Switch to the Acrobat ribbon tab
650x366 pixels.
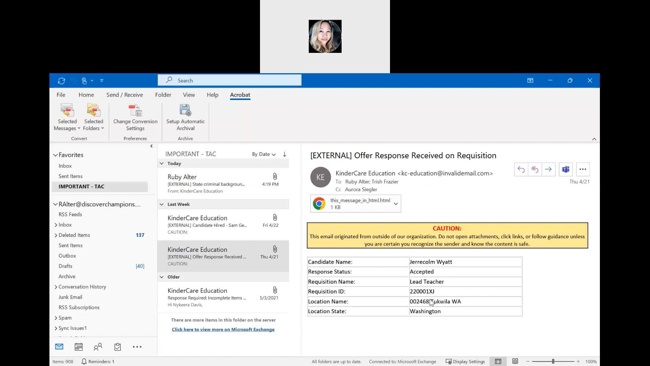(x=240, y=95)
